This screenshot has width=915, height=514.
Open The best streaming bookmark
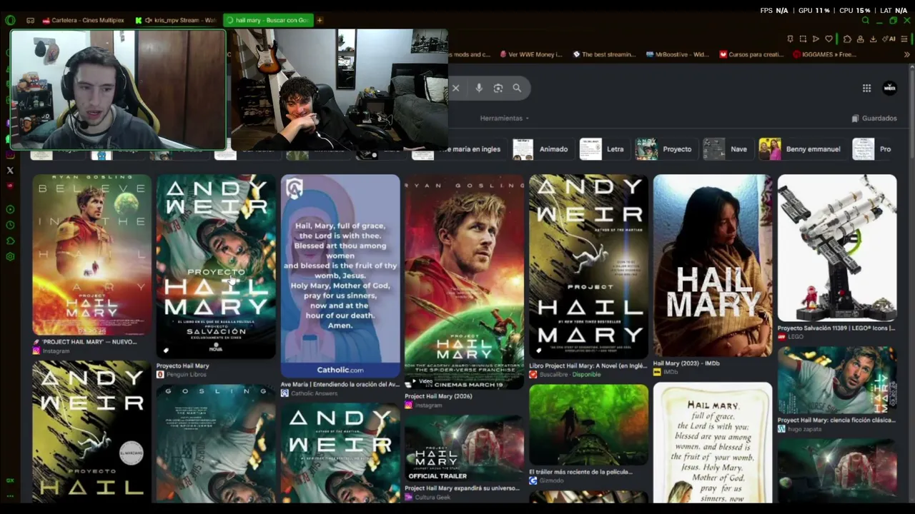pos(604,54)
